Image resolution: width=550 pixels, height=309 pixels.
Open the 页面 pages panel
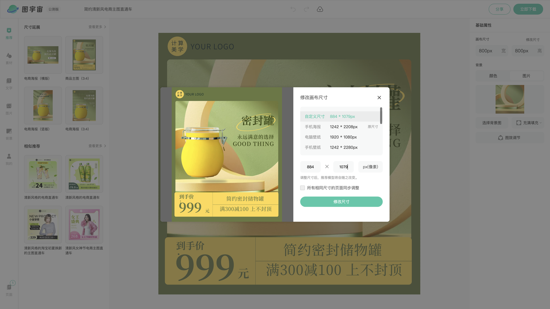click(9, 289)
